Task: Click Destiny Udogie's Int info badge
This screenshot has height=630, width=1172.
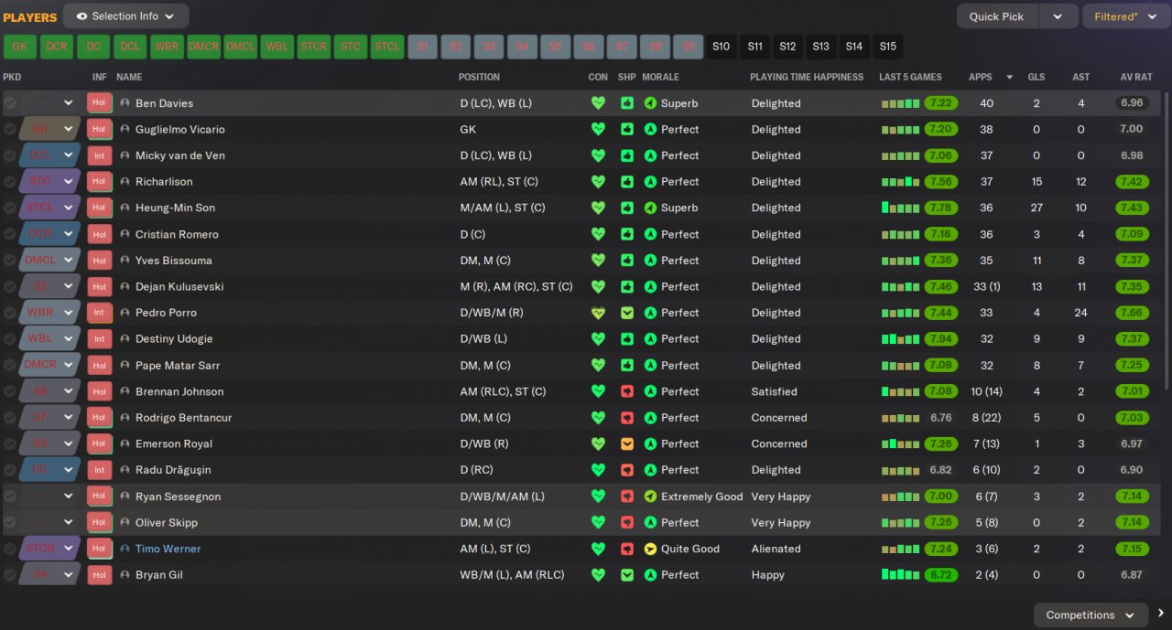Action: [99, 339]
